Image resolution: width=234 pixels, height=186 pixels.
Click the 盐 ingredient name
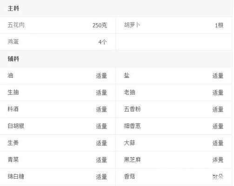[x=127, y=75]
